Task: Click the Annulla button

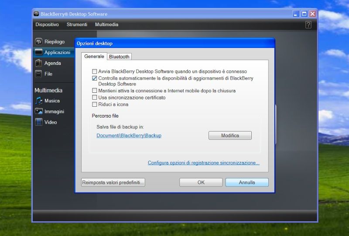Action: (x=247, y=182)
